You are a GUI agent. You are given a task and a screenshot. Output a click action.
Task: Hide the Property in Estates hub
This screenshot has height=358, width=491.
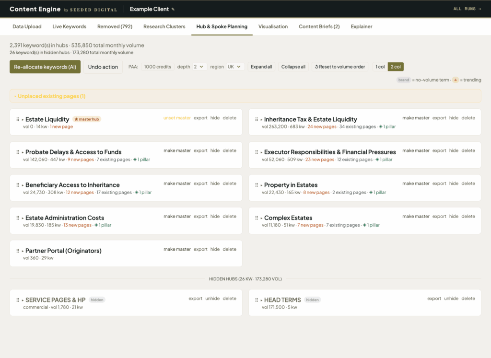point(454,184)
